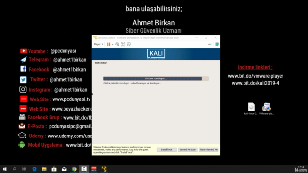The width and height of the screenshot is (308, 173).
Task: Switch to VMware Player taskbar icon
Action: pos(104,169)
